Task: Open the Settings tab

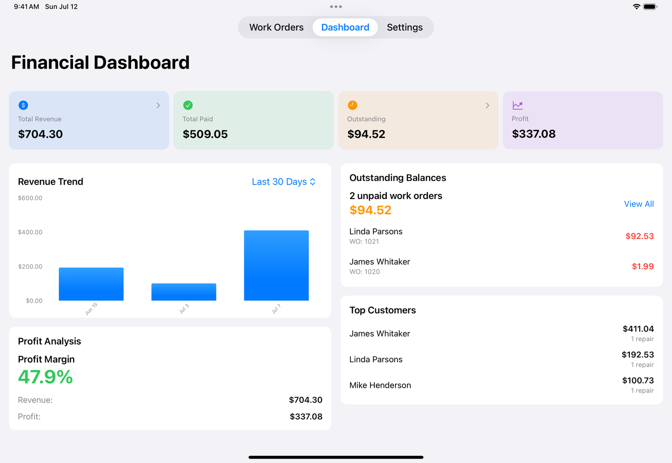Action: (x=405, y=27)
